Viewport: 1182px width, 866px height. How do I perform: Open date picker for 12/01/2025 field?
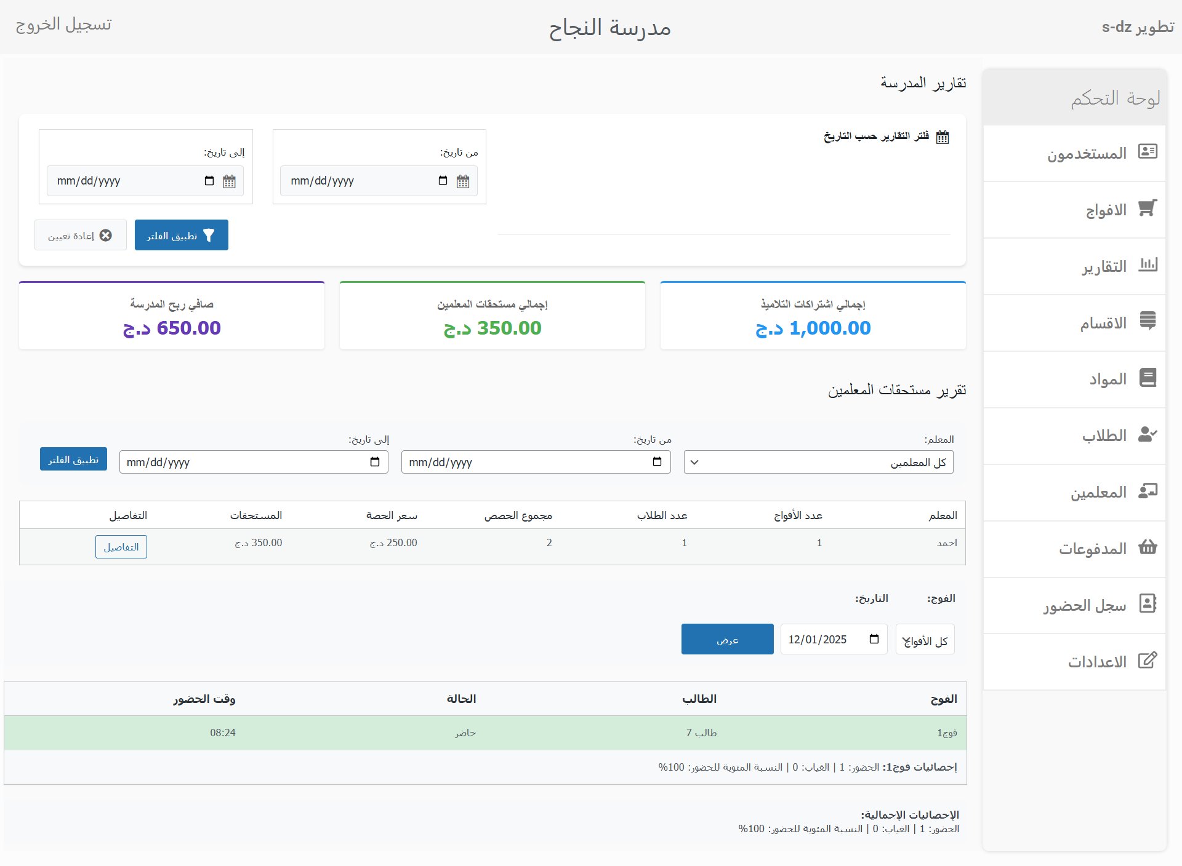click(x=874, y=639)
